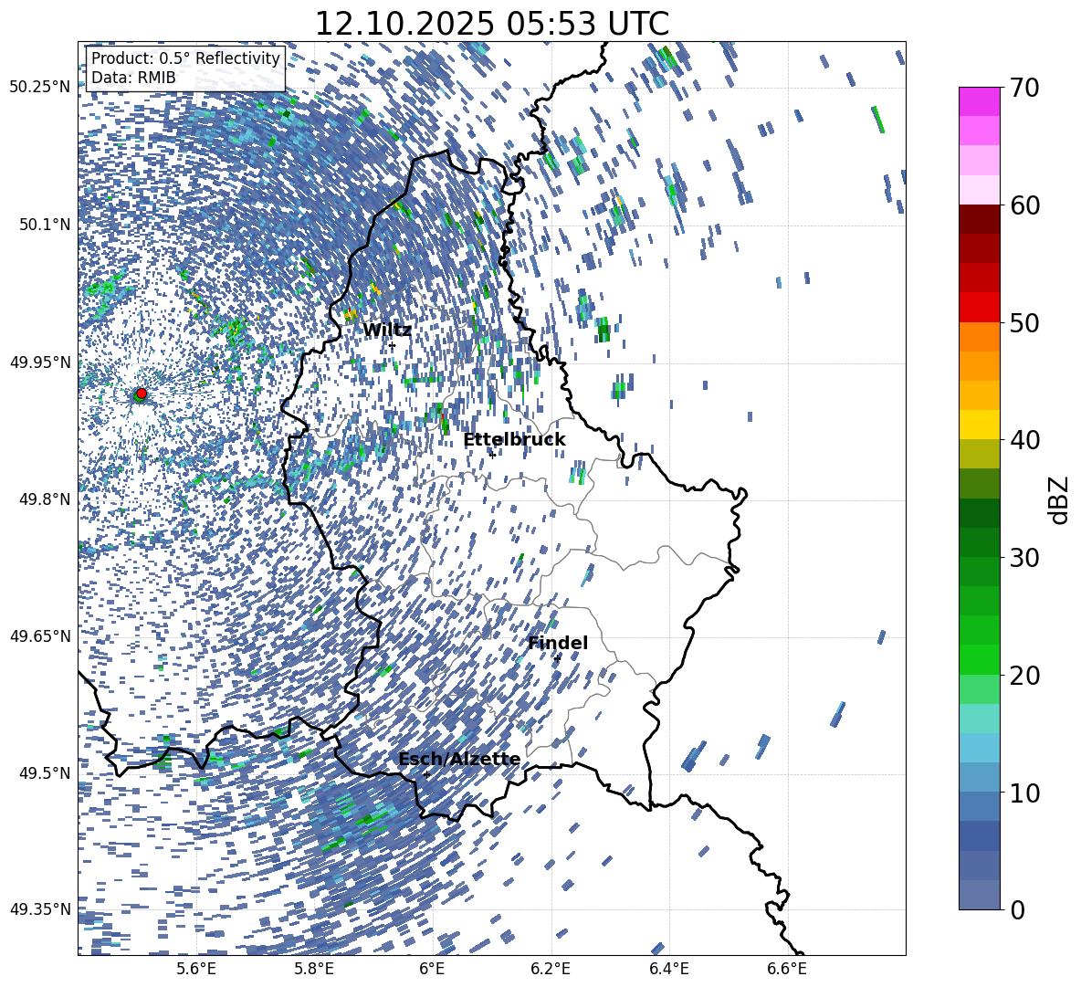Click the 6°E longitude label
Image resolution: width=1081 pixels, height=987 pixels.
click(x=432, y=969)
